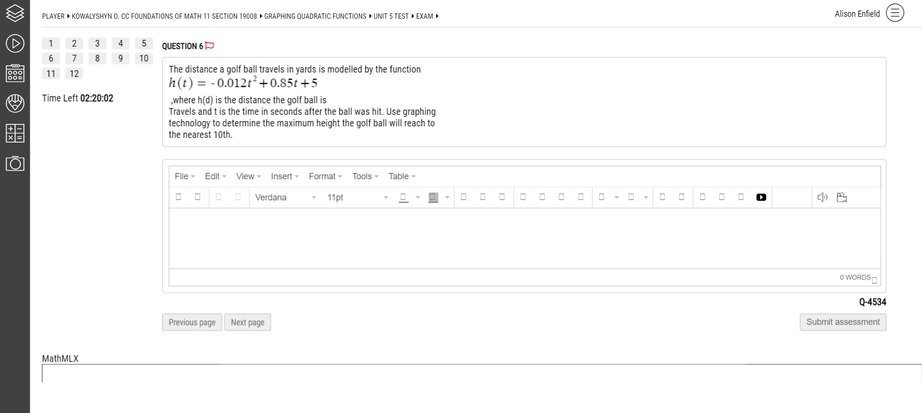Click the camera icon in the sidebar

coord(15,163)
